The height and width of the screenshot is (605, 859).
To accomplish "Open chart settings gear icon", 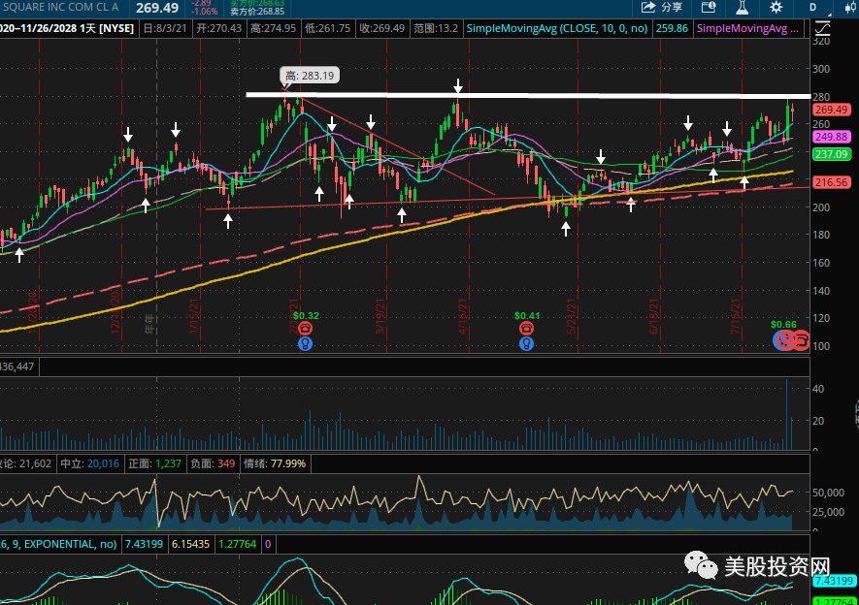I will point(776,7).
